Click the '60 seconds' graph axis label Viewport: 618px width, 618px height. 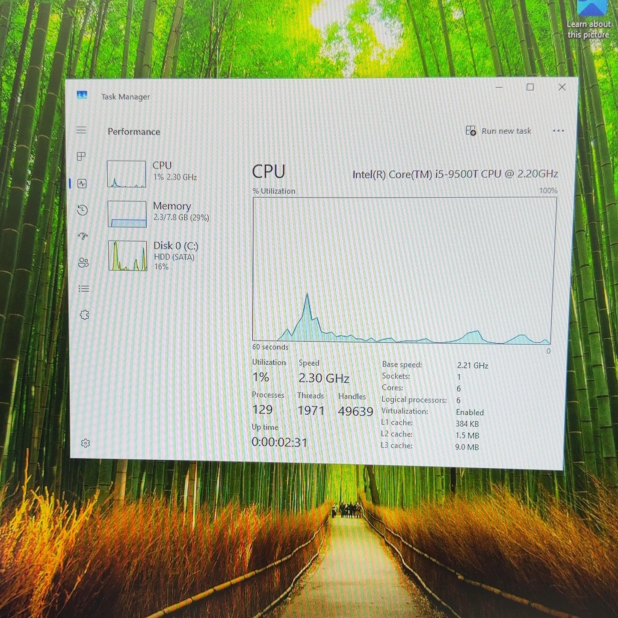click(270, 347)
